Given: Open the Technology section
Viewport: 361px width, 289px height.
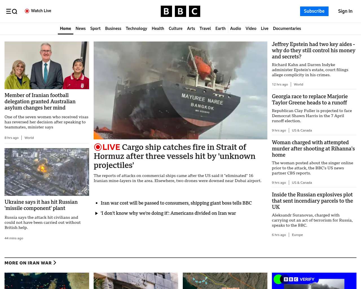Looking at the screenshot, I should [137, 29].
